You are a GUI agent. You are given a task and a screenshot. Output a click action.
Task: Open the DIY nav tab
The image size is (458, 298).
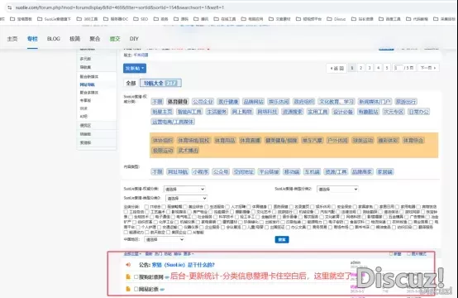tap(134, 39)
